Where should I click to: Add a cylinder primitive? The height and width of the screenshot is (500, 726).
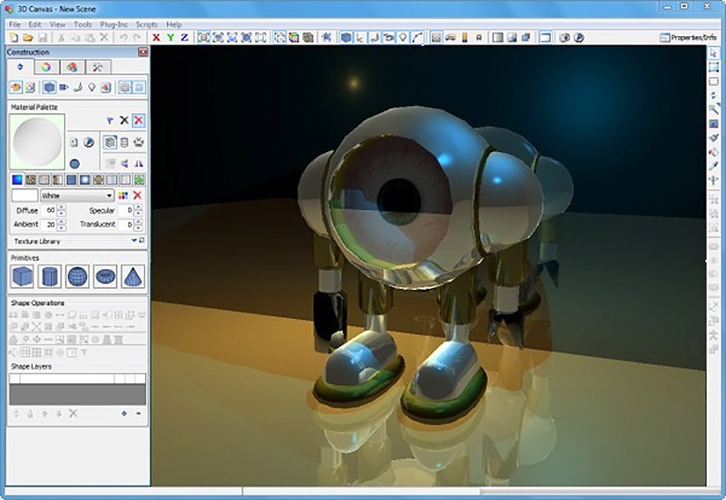coord(50,276)
